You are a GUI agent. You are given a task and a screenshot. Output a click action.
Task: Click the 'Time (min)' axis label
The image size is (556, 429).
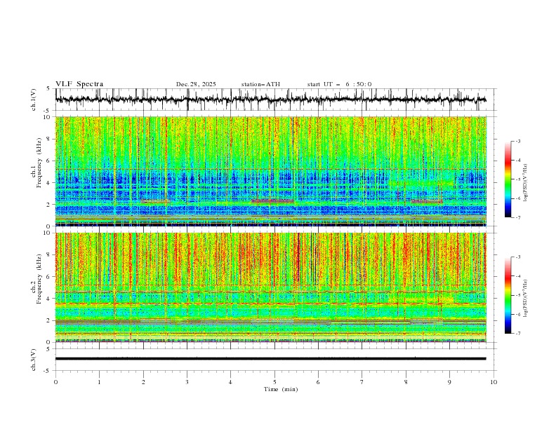pos(281,389)
